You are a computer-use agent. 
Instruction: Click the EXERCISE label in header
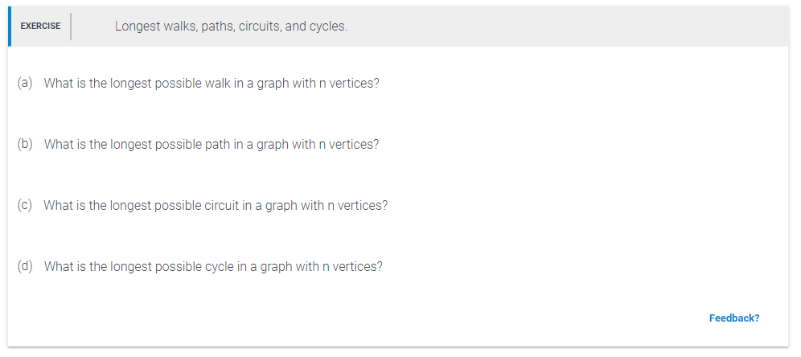tap(40, 27)
